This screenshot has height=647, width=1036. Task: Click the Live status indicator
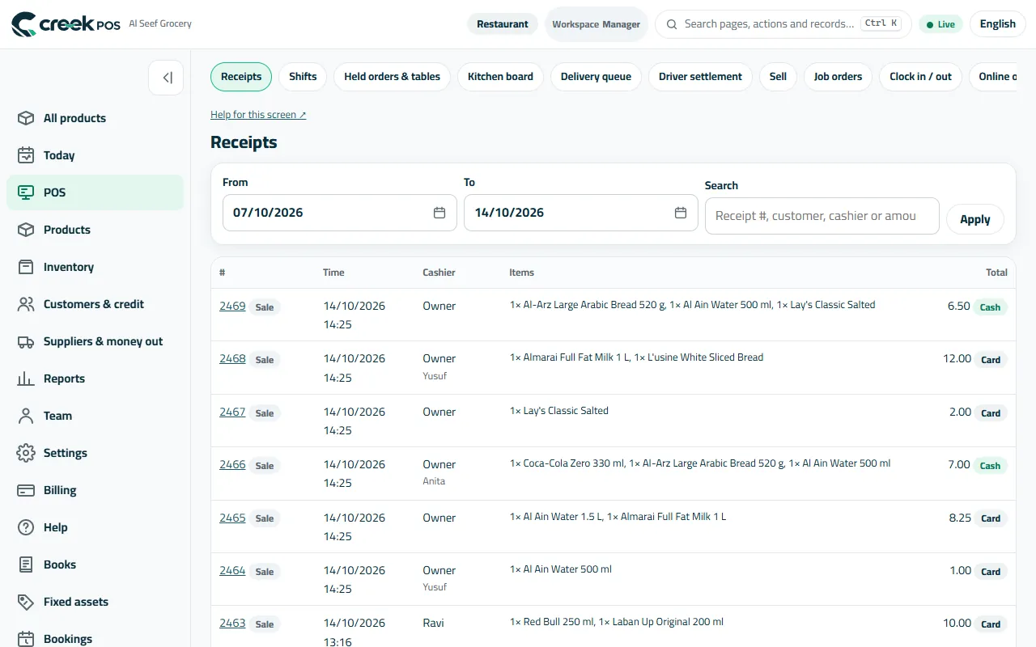940,24
